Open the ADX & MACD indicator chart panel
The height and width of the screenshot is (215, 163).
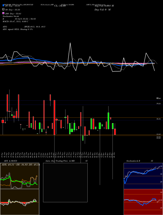20,176
